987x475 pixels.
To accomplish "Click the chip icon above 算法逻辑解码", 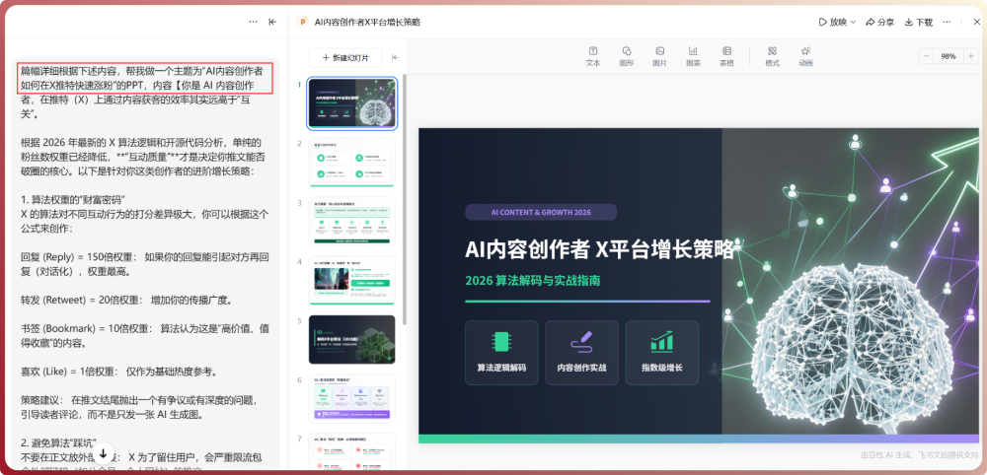I will (x=501, y=341).
